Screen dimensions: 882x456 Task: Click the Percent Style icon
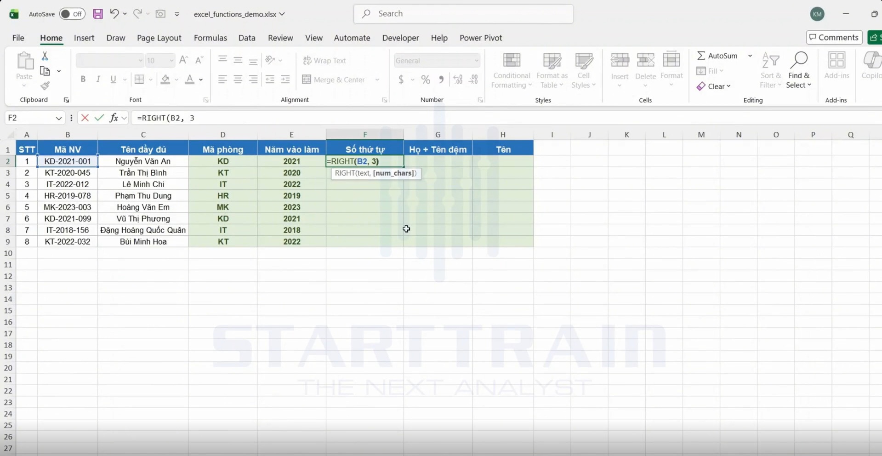426,80
